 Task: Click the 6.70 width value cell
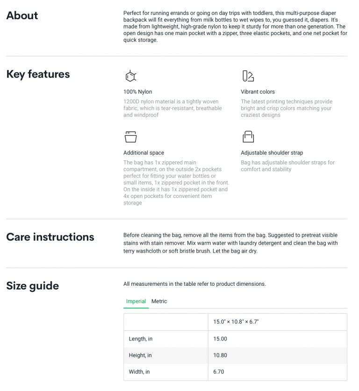[x=278, y=372]
